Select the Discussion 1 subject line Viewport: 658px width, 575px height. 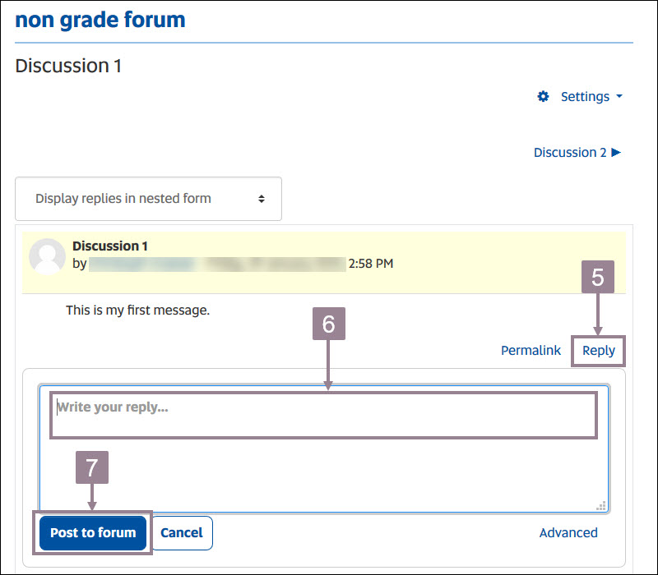click(x=110, y=246)
